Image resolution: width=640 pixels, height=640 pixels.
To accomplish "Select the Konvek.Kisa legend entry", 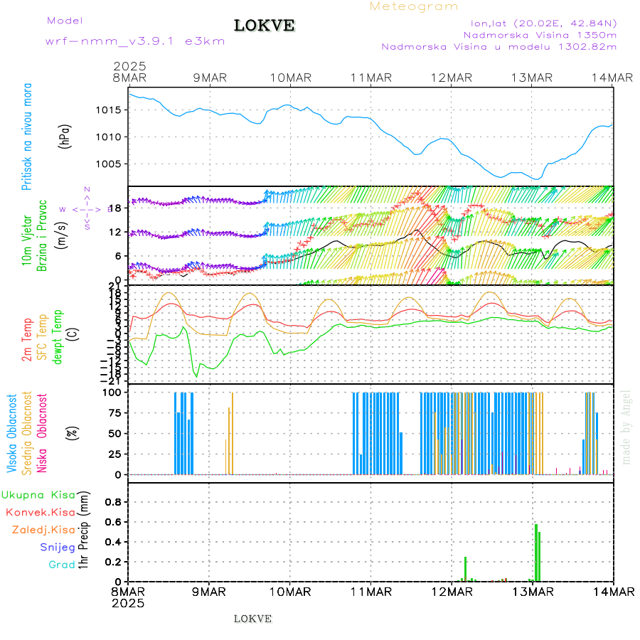I will point(41,512).
